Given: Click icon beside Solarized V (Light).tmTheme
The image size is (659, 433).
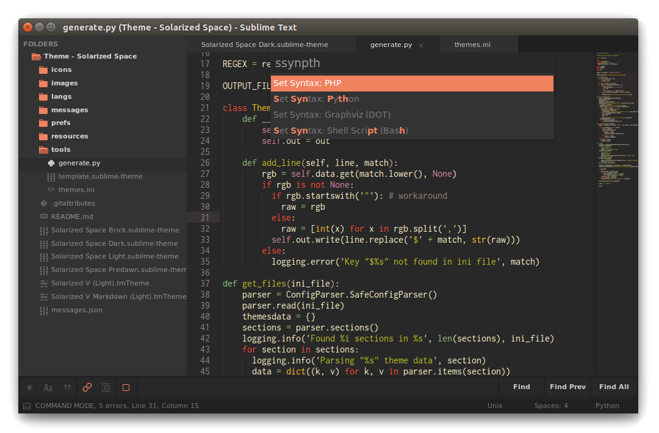Looking at the screenshot, I should [44, 284].
